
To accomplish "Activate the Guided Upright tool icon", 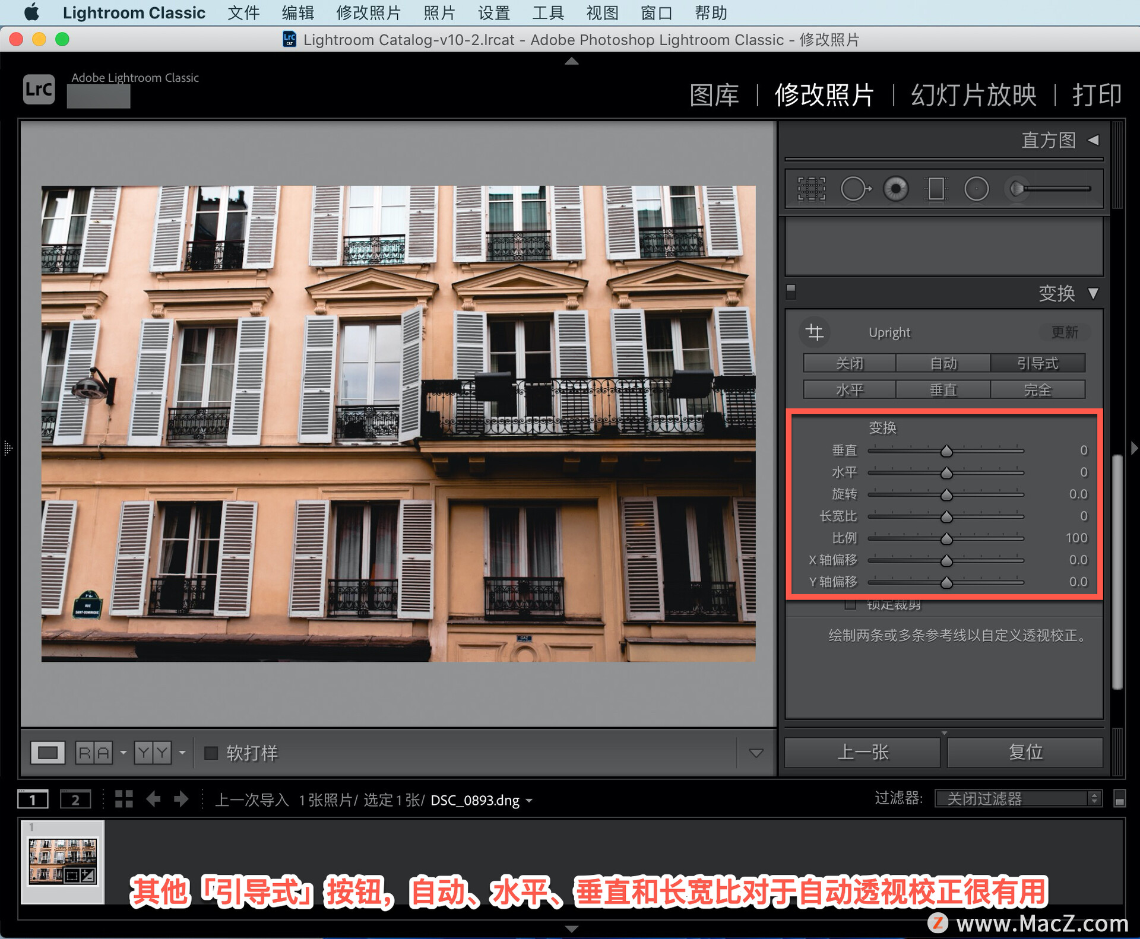I will 815,332.
